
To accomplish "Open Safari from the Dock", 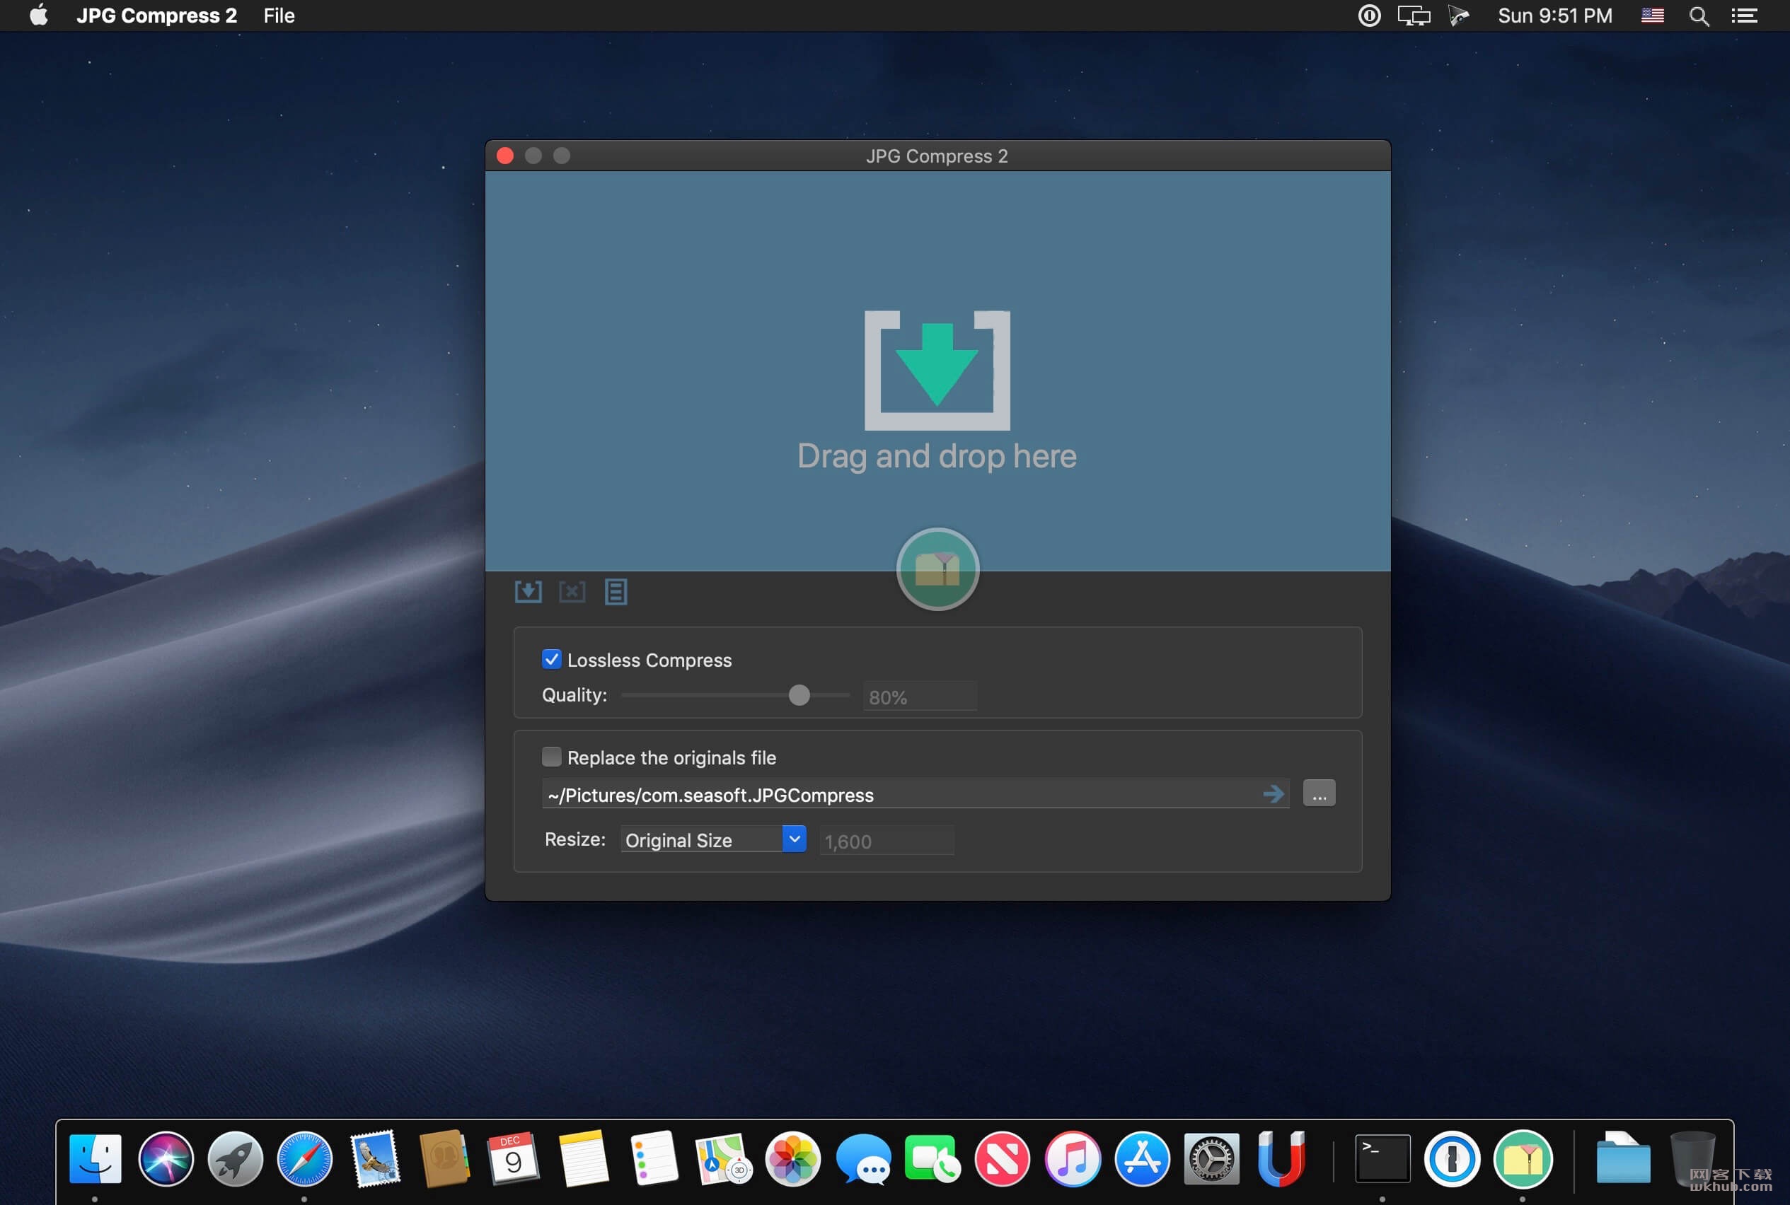I will [304, 1158].
